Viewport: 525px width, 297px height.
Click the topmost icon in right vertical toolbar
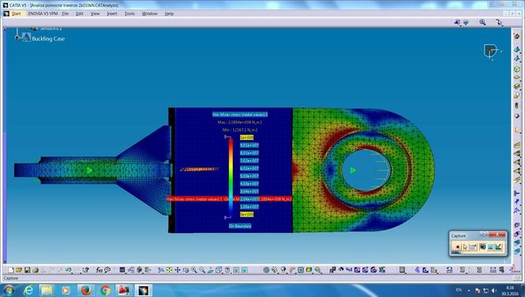[517, 36]
